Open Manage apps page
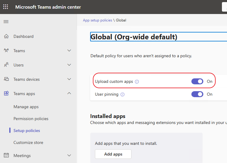The image size is (227, 163). pyautogui.click(x=26, y=107)
